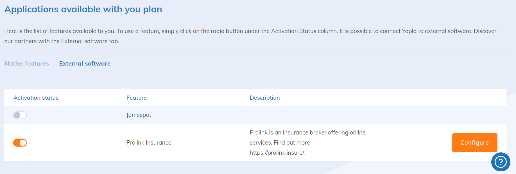Click the 'Prolink is an insurance broker' line

tap(307, 133)
